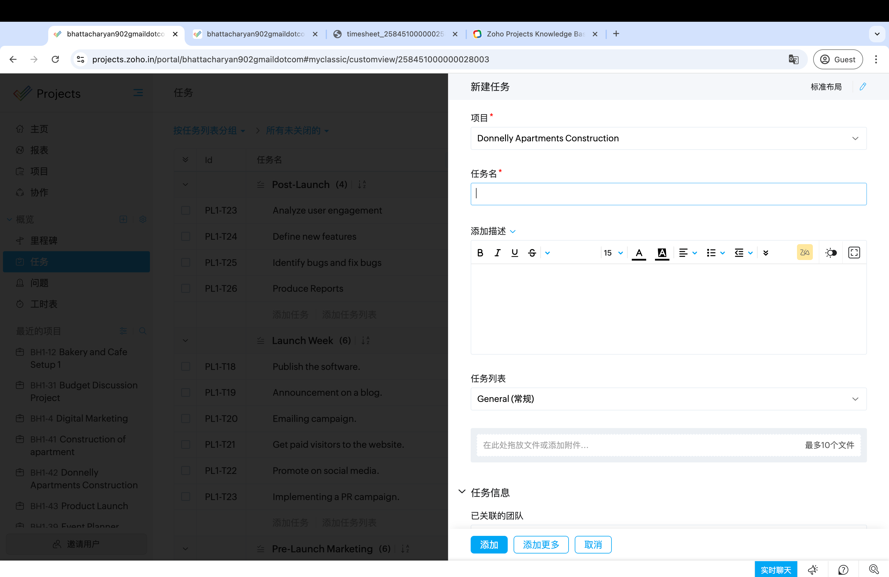Toggle the dark mode editor switch
Viewport: 889px width, 577px height.
[x=831, y=253]
